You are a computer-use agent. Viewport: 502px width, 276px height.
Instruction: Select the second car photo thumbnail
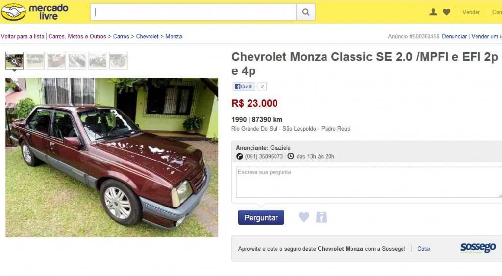pos(35,61)
